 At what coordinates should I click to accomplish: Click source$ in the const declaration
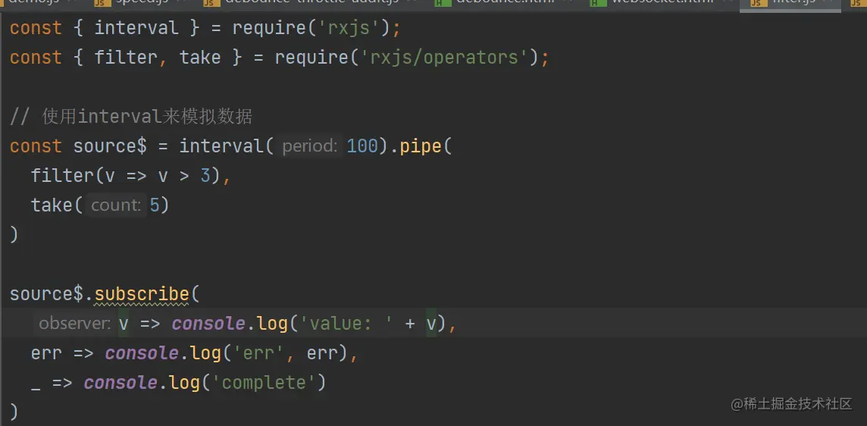110,146
